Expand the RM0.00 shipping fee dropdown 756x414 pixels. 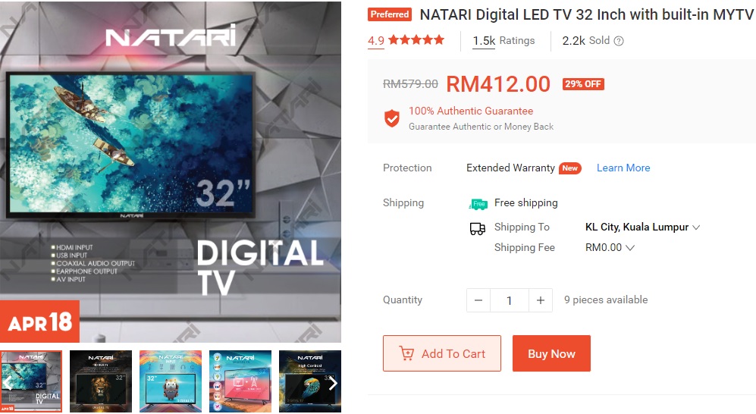610,247
